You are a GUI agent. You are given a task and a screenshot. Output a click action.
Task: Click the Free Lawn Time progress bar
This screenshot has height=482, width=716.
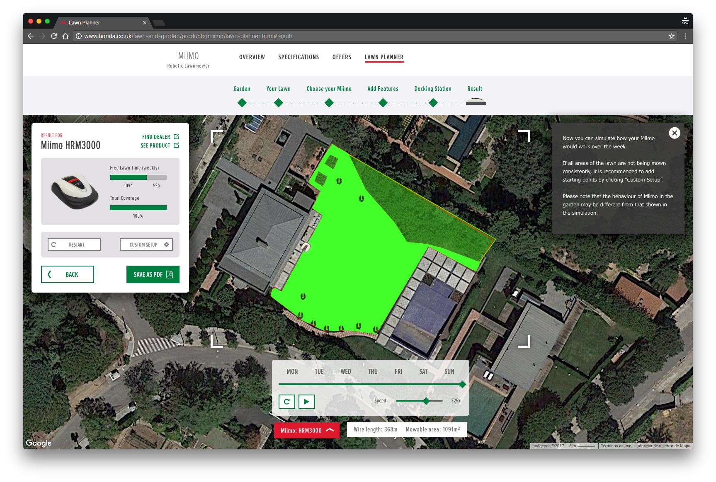point(138,177)
